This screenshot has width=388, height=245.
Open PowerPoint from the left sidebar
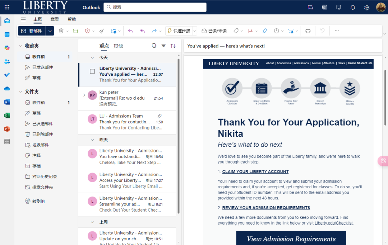point(7,129)
